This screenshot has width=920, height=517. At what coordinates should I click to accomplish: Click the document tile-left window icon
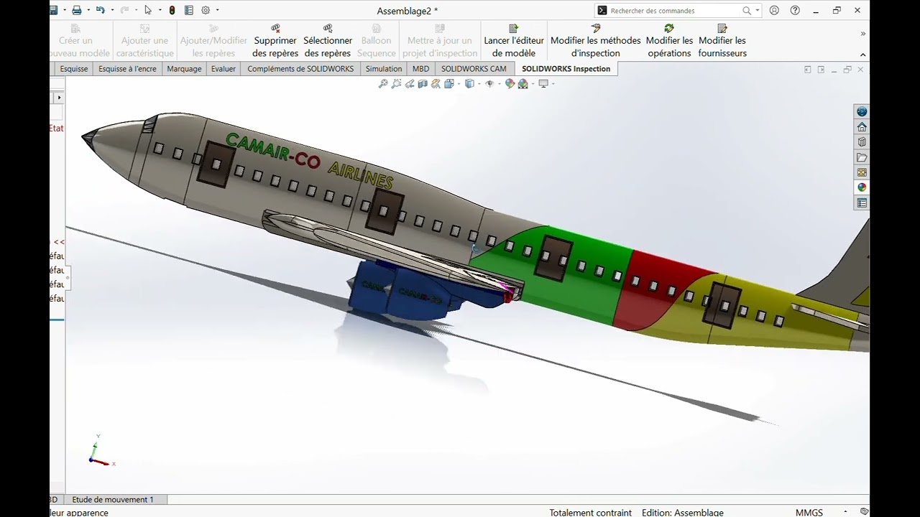point(808,70)
